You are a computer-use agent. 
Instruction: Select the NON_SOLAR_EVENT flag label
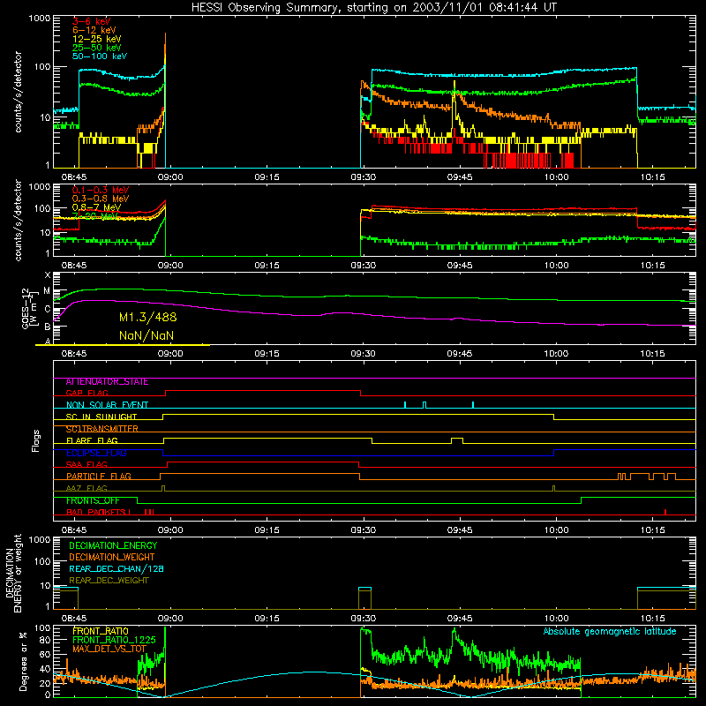[x=107, y=405]
